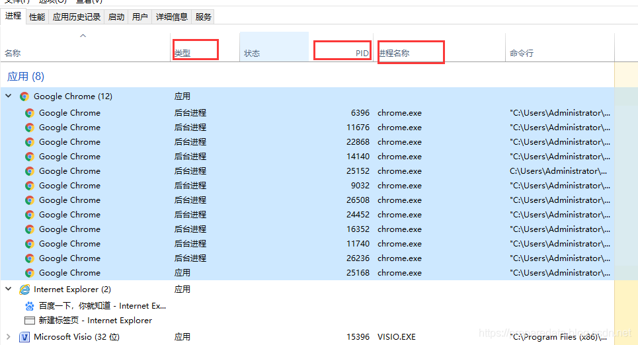Sort by the 类型 column header
638x345 pixels.
tap(205, 47)
